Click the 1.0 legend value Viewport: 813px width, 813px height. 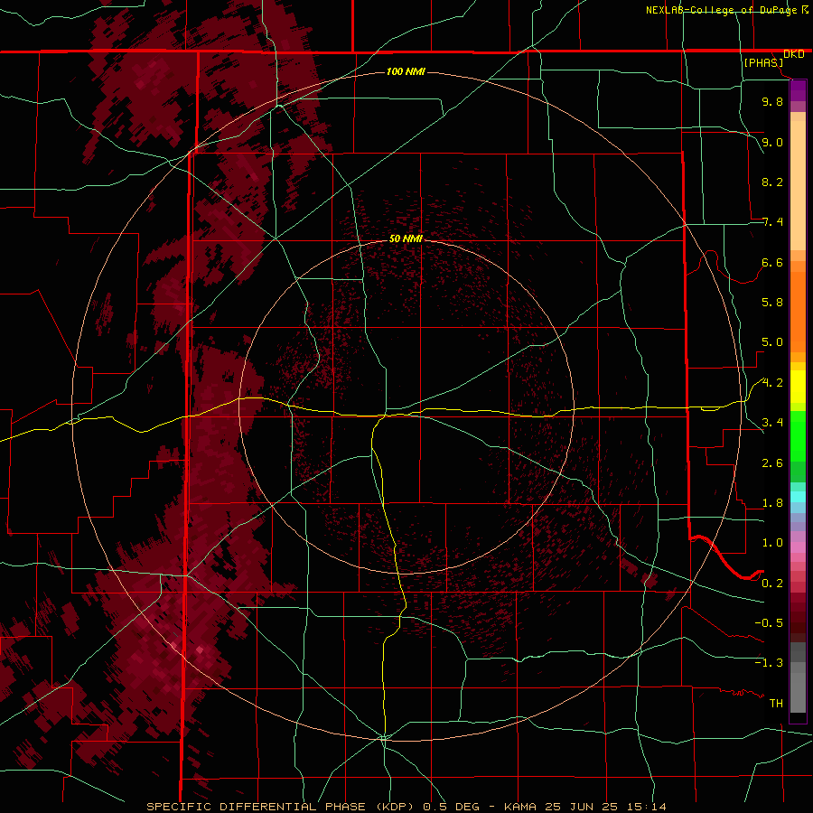[772, 543]
